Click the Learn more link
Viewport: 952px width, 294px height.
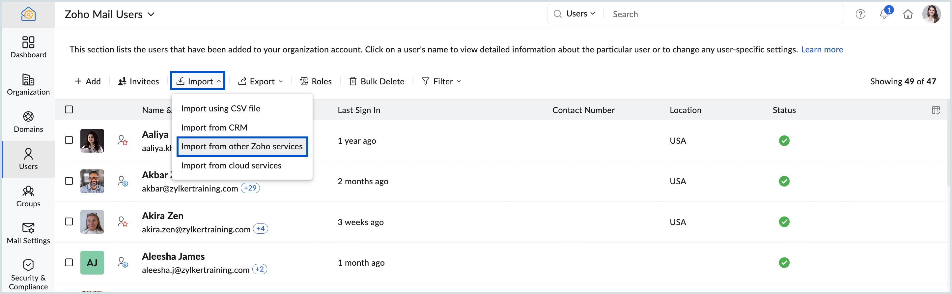[x=822, y=49]
